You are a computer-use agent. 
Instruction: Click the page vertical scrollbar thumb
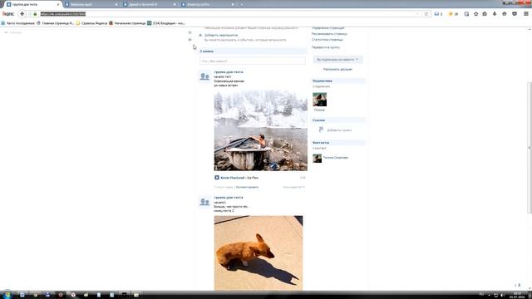[x=530, y=148]
